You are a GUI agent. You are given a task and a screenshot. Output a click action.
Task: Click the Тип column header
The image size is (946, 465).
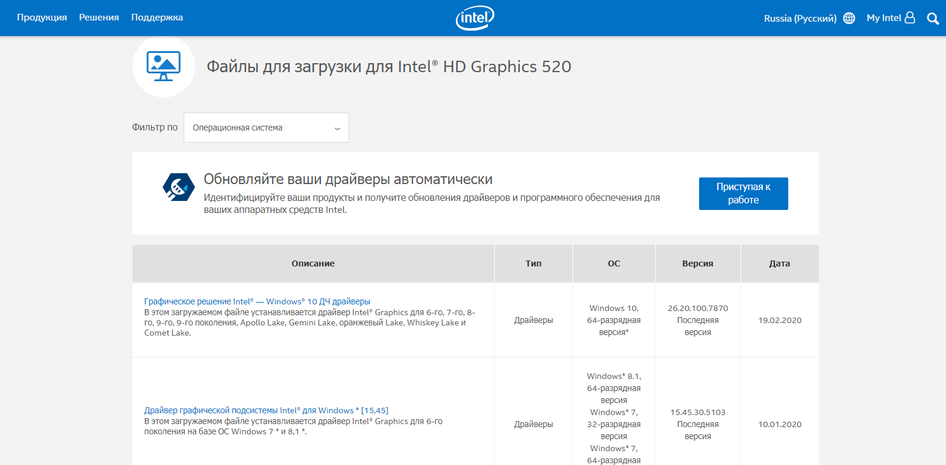coord(533,263)
